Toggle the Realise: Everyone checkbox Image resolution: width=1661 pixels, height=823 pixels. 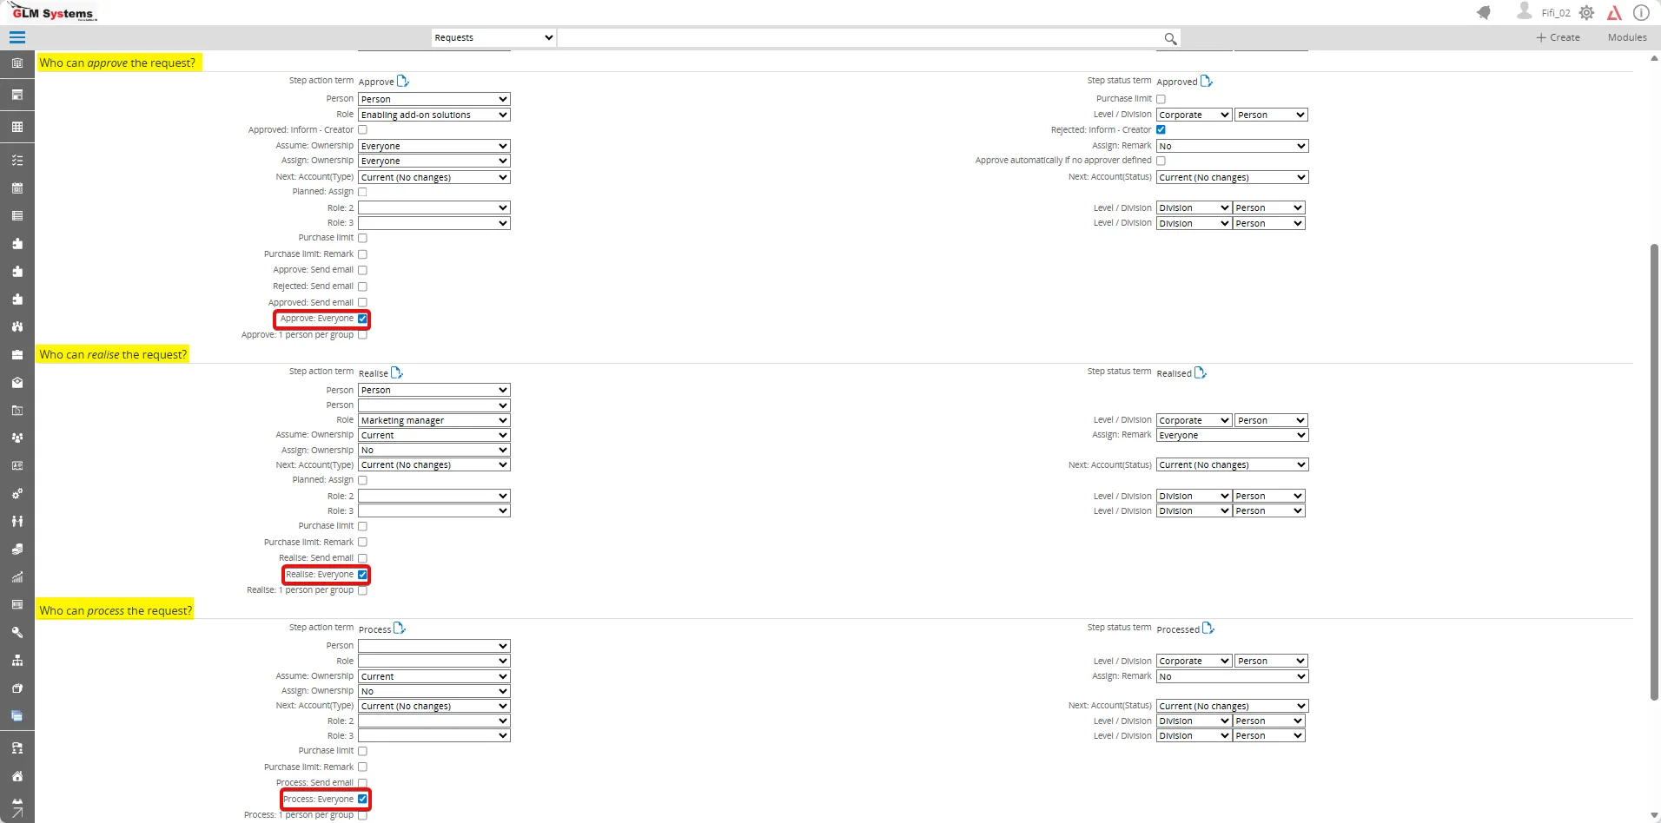[362, 575]
